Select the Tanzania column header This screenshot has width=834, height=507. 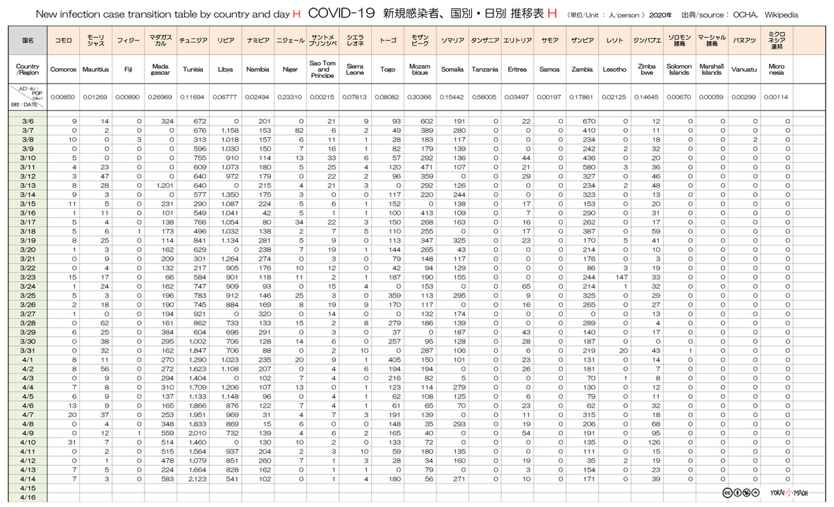(484, 70)
